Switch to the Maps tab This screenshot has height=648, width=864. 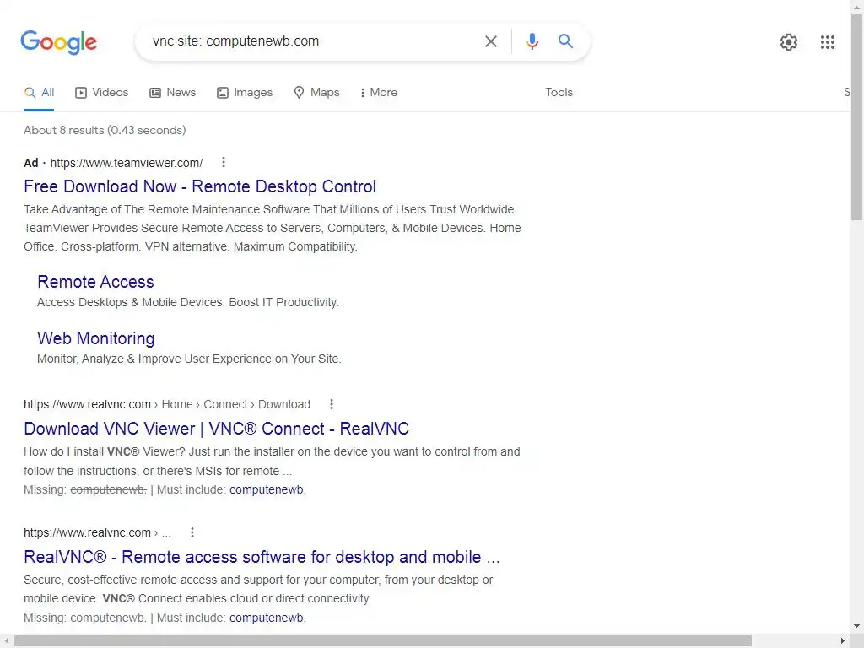(316, 93)
